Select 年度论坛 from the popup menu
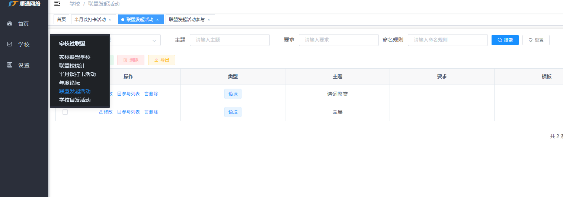 click(x=70, y=83)
